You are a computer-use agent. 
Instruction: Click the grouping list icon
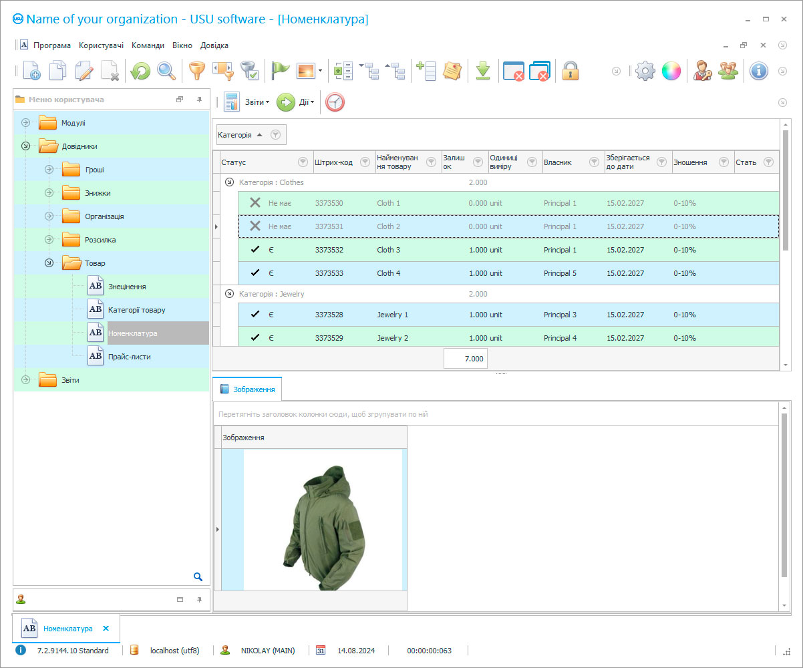(x=343, y=71)
